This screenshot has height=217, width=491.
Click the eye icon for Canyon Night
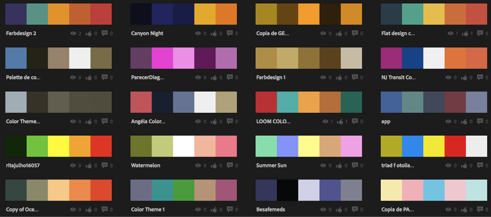pyautogui.click(x=198, y=33)
